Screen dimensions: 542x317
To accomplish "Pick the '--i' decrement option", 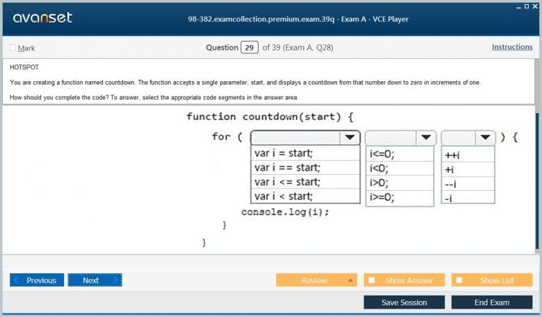I will (450, 183).
